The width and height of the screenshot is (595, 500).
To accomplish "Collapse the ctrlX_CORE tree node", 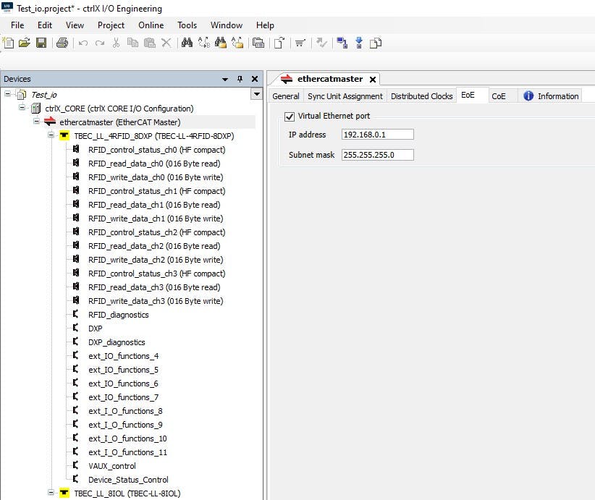I will click(x=22, y=108).
